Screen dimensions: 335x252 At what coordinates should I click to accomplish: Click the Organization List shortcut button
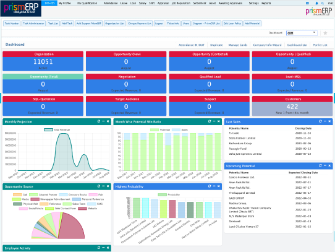click(x=114, y=24)
